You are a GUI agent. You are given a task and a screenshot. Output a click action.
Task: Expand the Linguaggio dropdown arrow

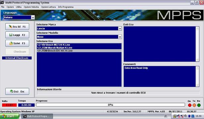[33, 17]
